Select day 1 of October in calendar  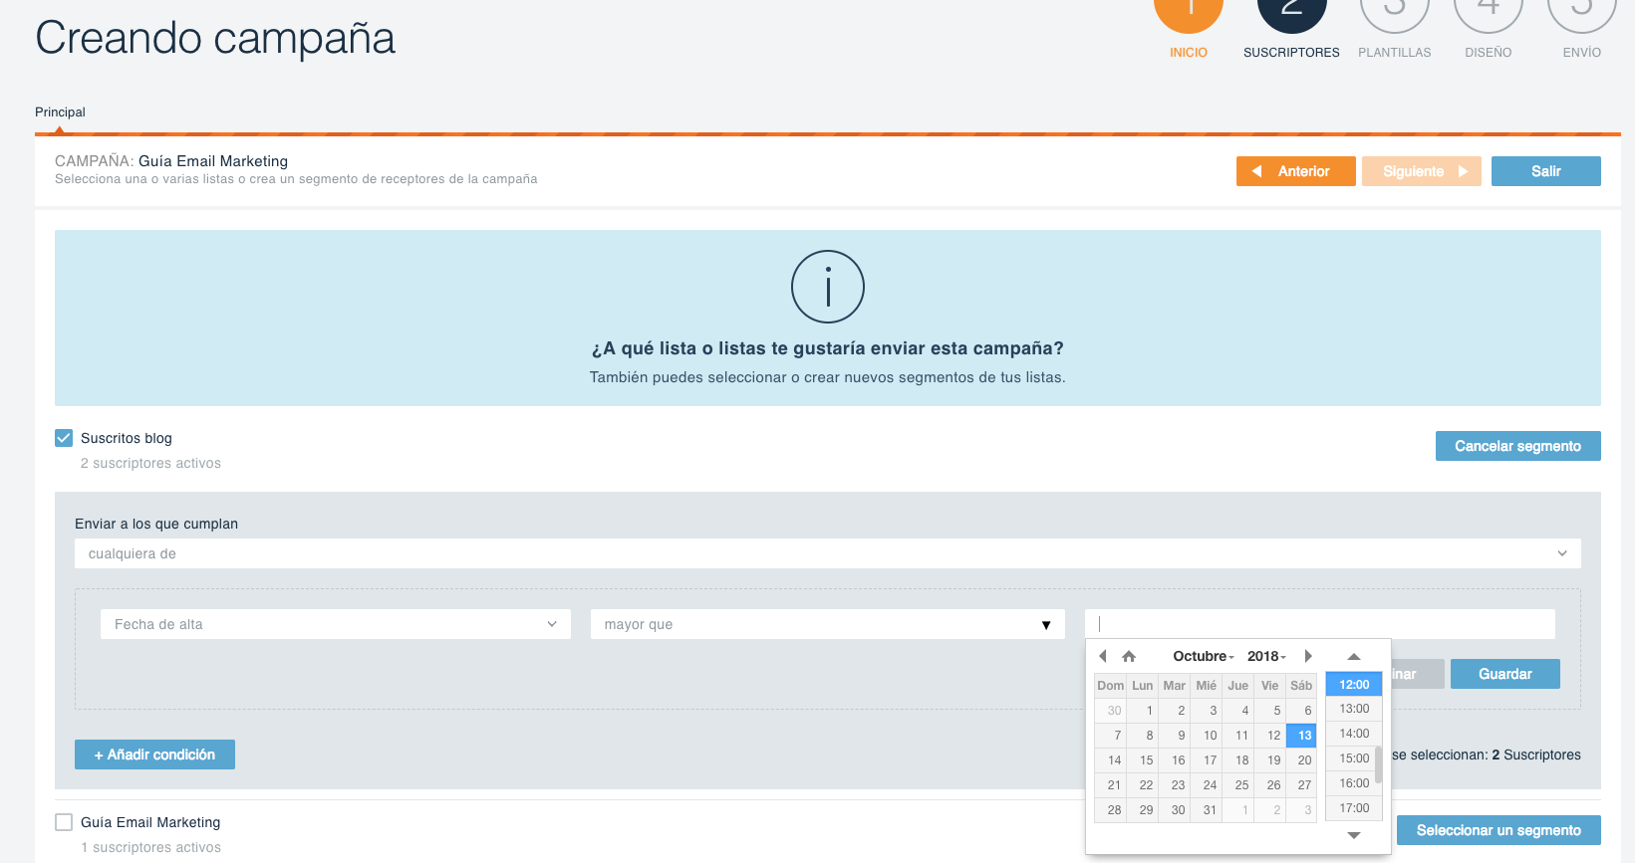[x=1143, y=711]
